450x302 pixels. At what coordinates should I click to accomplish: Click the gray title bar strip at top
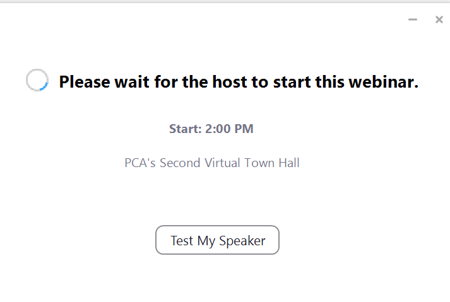(x=225, y=1)
